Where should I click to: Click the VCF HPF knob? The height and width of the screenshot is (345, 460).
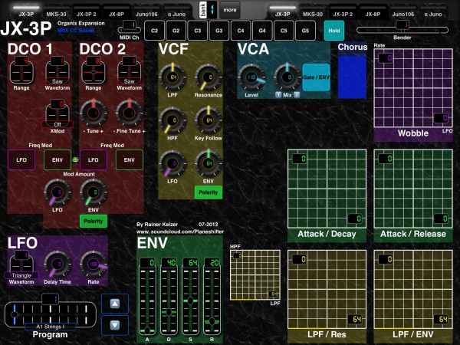(172, 120)
